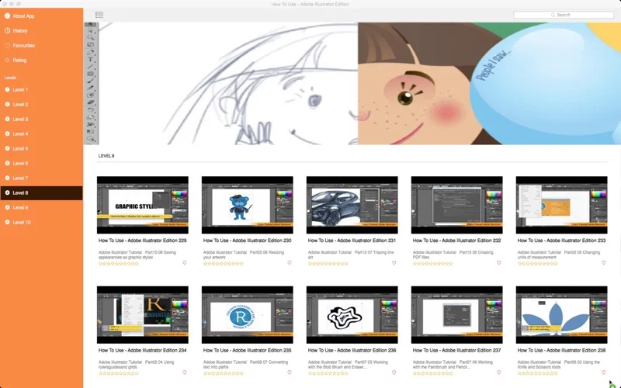621x388 pixels.
Task: Select Level 3 in the sidebar
Action: (42, 120)
